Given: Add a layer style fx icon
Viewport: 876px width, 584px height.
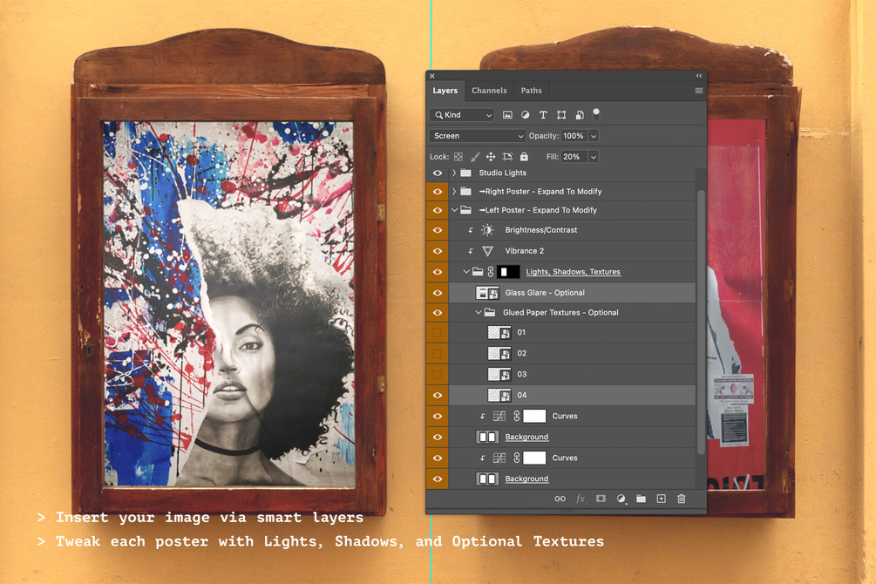Looking at the screenshot, I should click(581, 499).
